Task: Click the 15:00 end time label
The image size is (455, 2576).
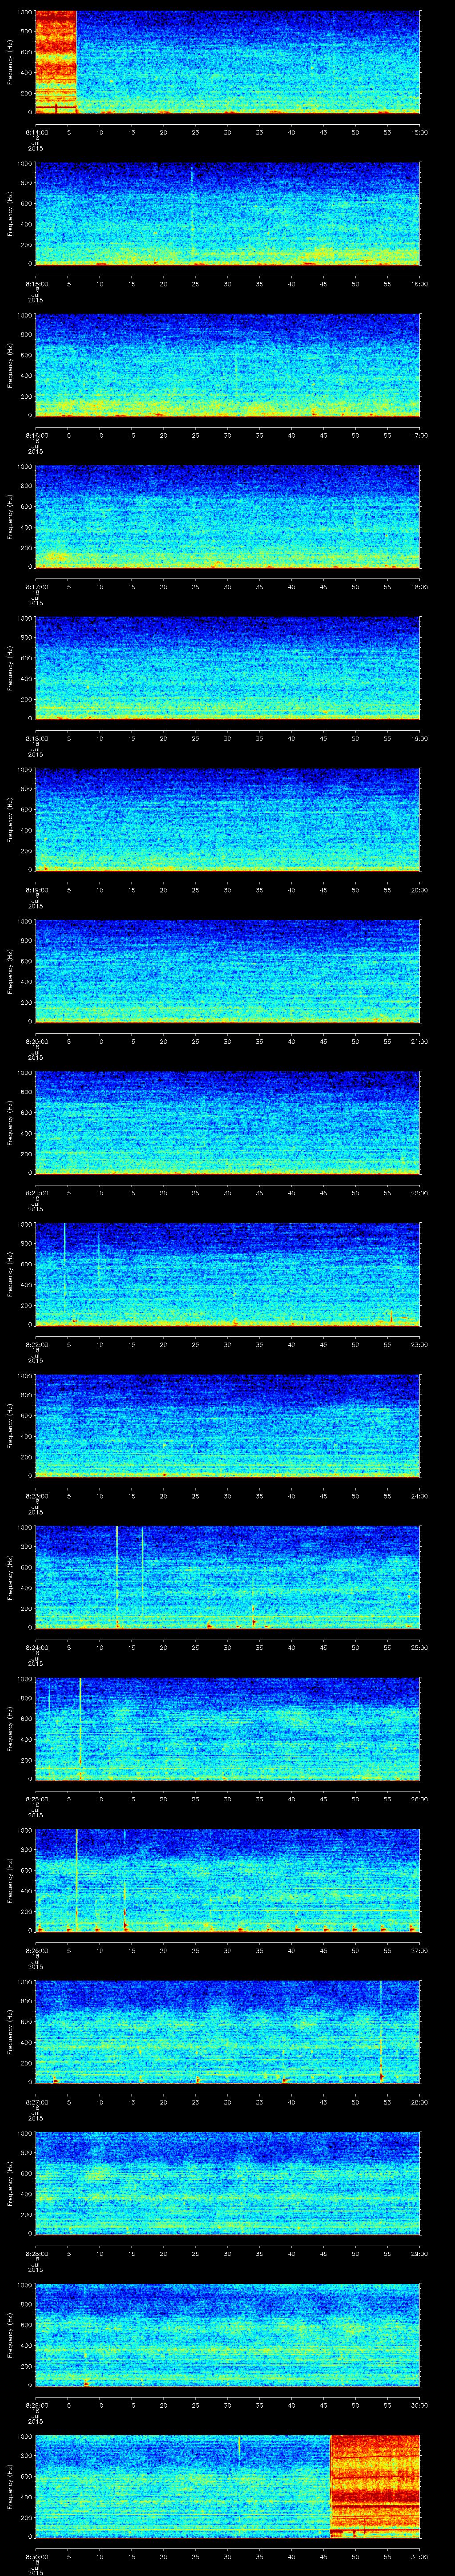Action: [419, 131]
